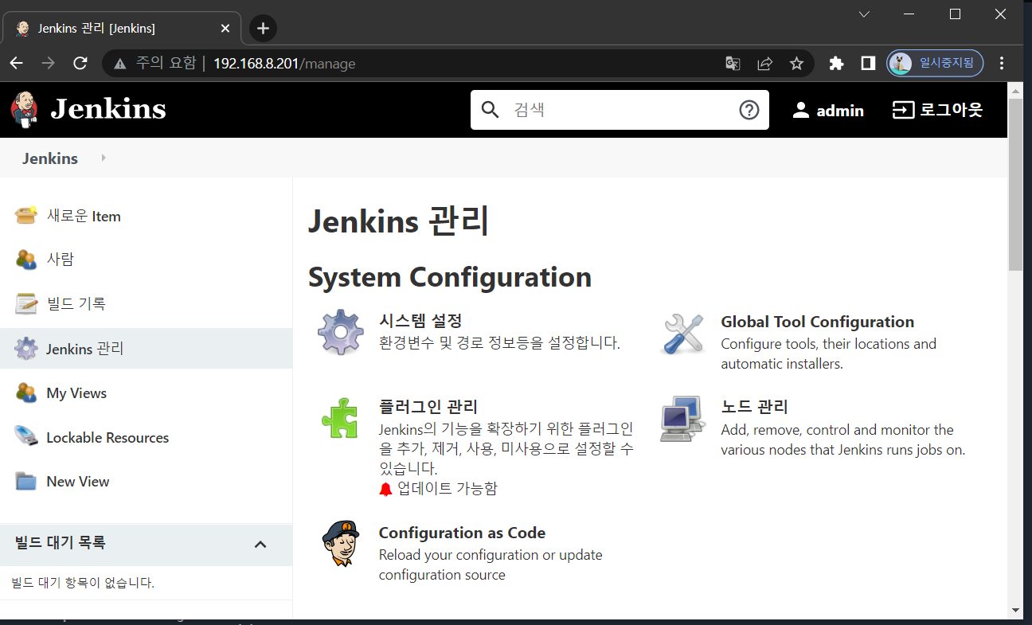Click the 업데이트 가능함 notice text
This screenshot has width=1032, height=625.
point(448,488)
